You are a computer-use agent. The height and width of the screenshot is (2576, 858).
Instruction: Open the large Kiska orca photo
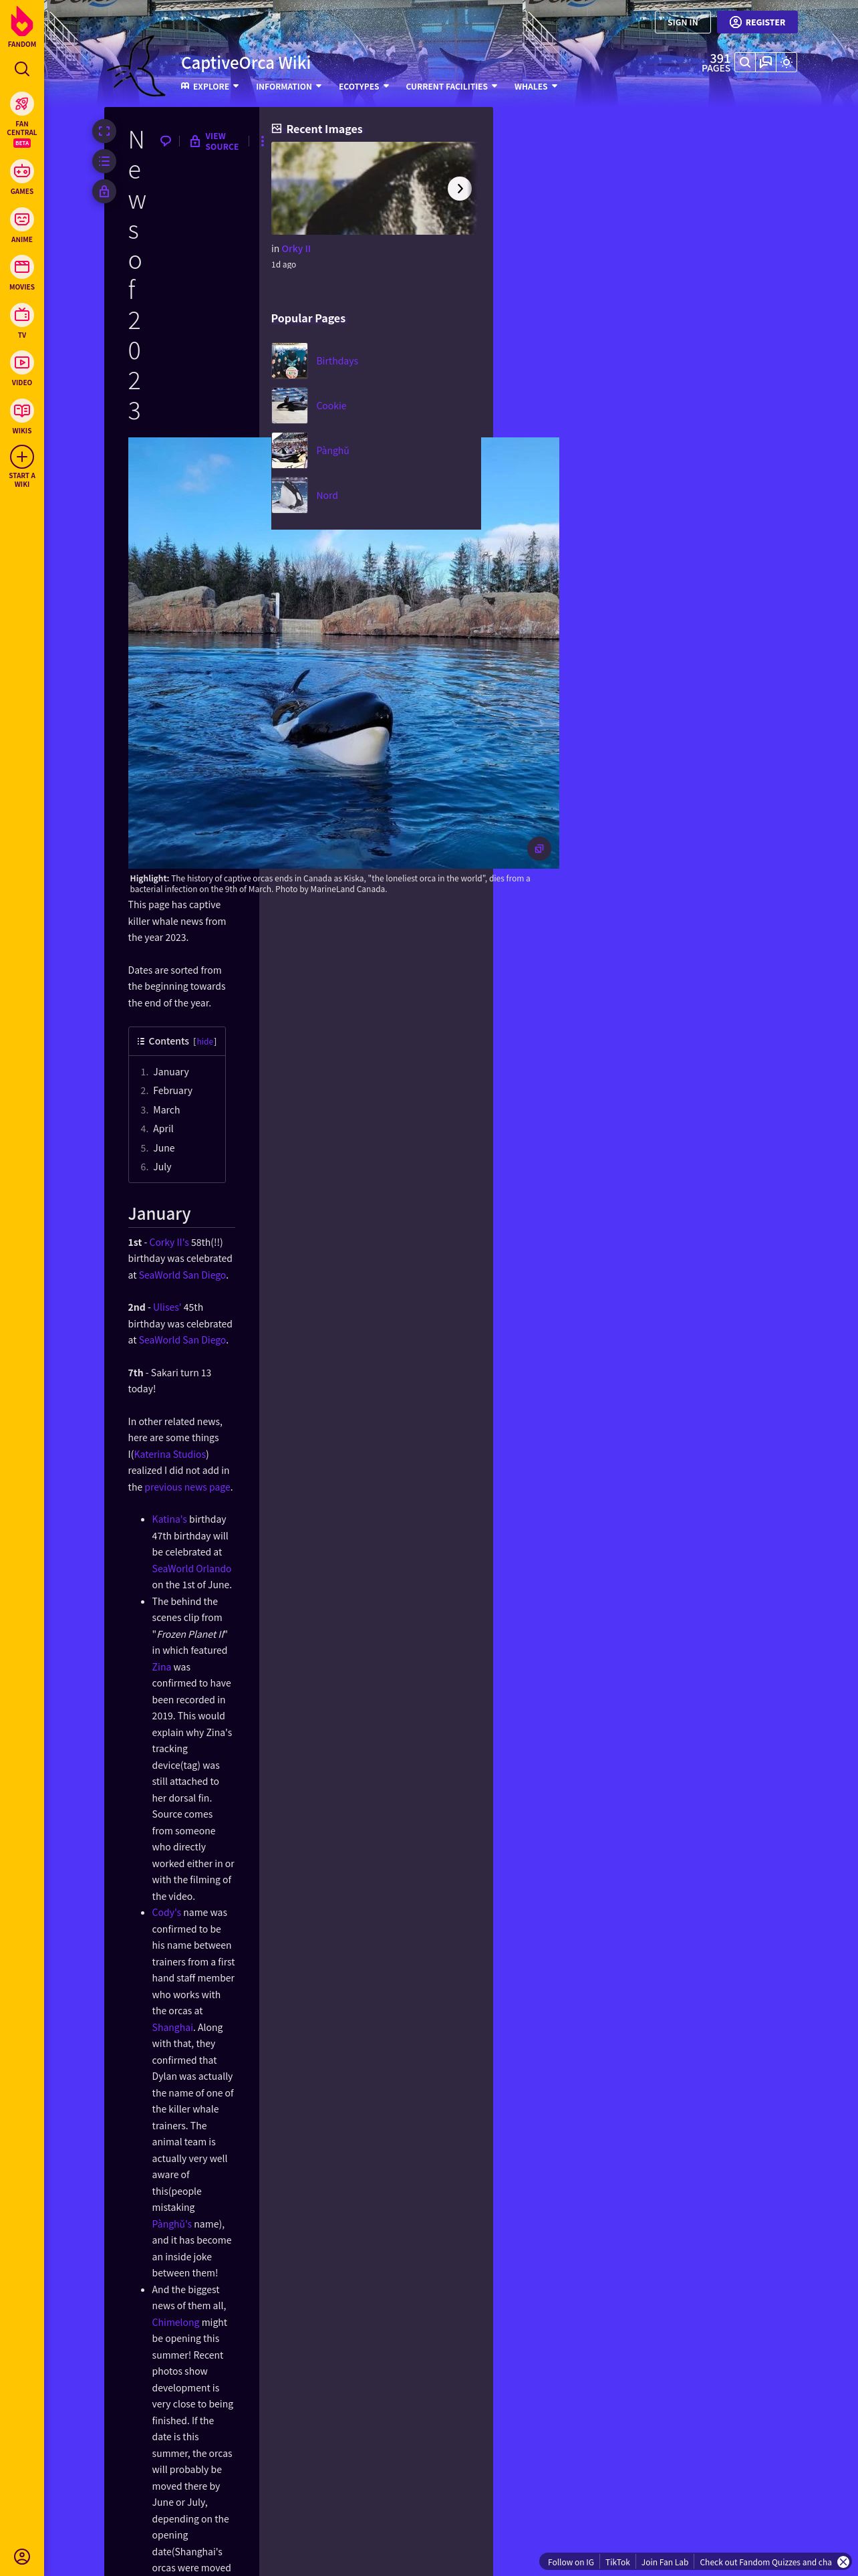(343, 652)
